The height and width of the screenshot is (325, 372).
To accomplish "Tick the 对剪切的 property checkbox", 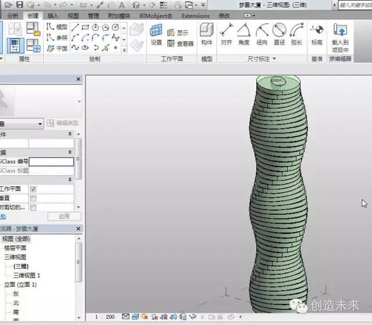I will point(33,207).
